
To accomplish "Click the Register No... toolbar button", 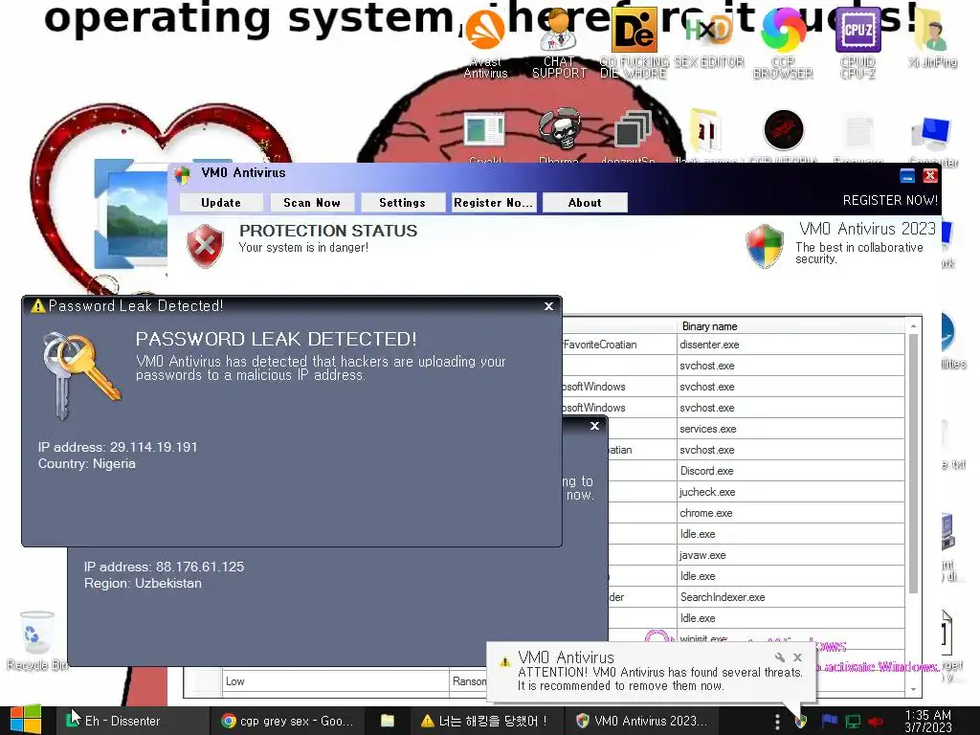I will coord(494,203).
